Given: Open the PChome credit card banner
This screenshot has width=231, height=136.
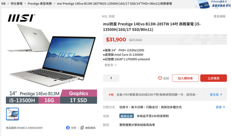Looking at the screenshot, I should coord(213,4).
